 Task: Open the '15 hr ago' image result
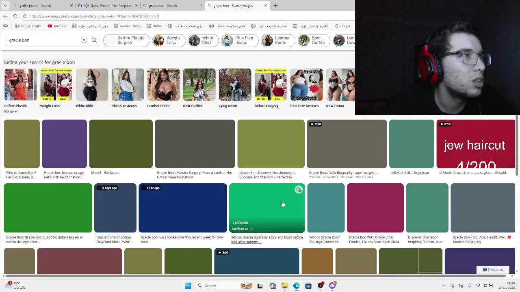pos(183,208)
